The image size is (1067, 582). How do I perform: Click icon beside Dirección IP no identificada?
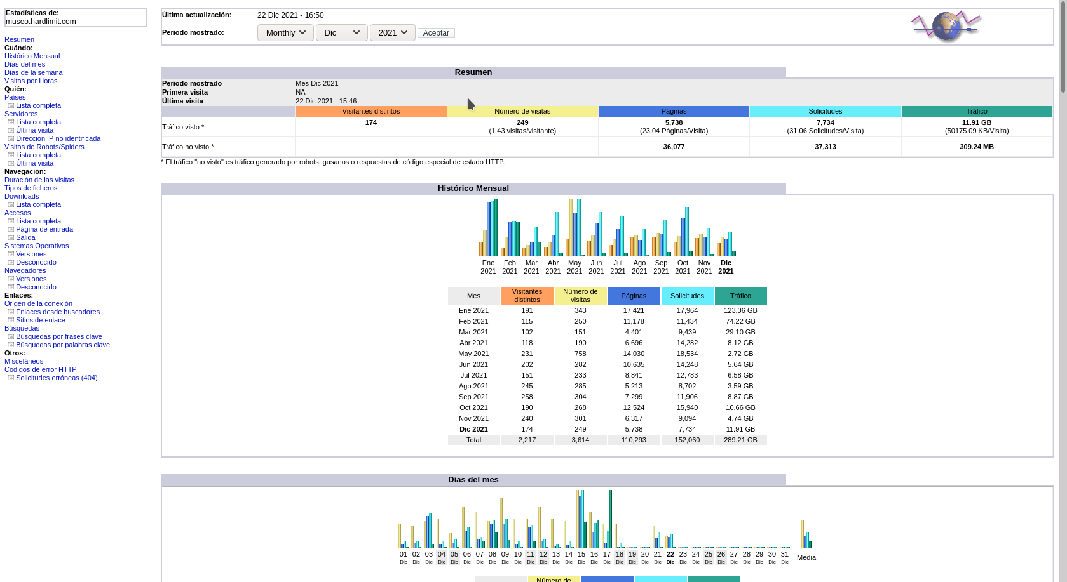pos(11,138)
